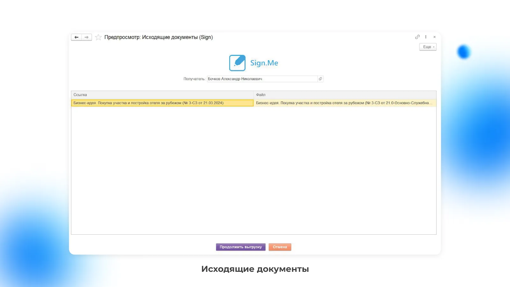Click the Файл column header

(x=345, y=95)
